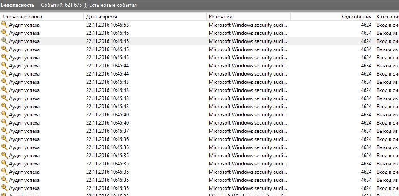Click the key icon of the 10:45:37 event
This screenshot has height=196, width=399.
(5, 131)
